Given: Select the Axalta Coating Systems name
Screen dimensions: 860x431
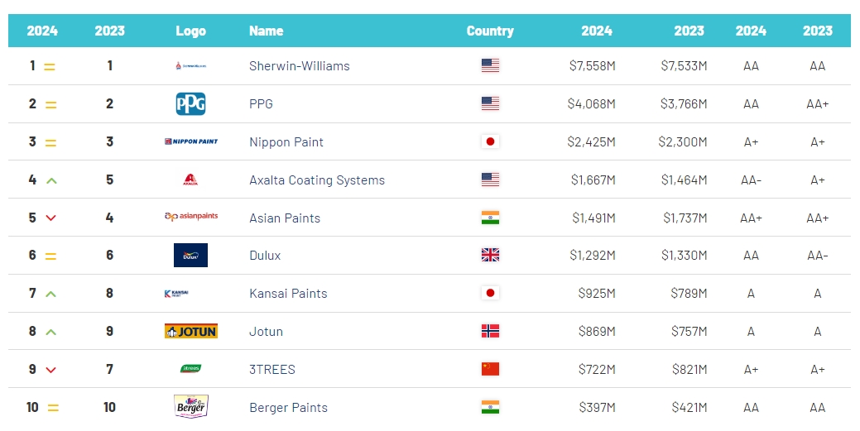Looking at the screenshot, I should (x=317, y=180).
